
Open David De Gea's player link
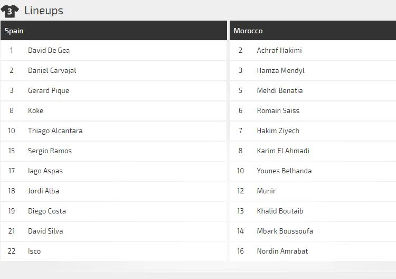coord(49,51)
